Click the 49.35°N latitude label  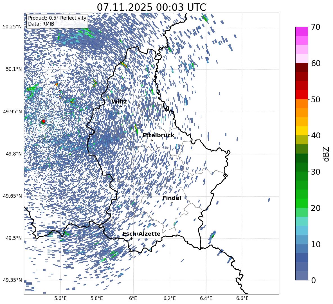coord(12,280)
